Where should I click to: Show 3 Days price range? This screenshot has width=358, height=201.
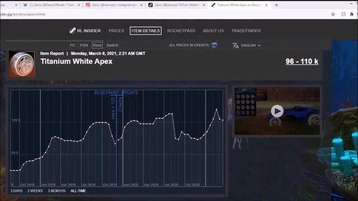click(x=16, y=191)
